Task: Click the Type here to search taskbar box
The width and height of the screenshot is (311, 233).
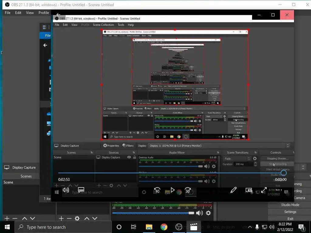Action: pos(63,227)
